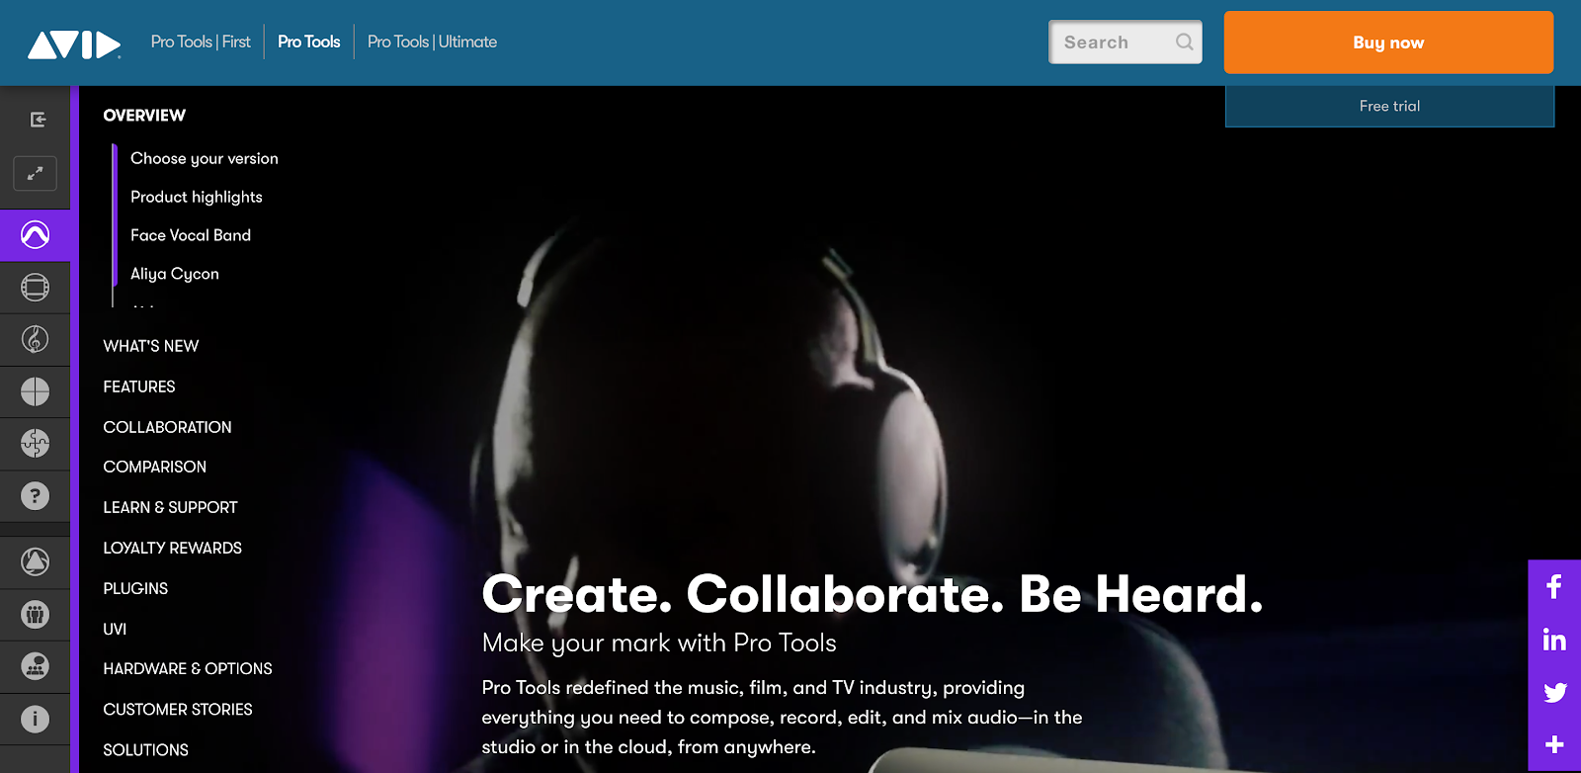Share page via Twitter icon

(1554, 692)
